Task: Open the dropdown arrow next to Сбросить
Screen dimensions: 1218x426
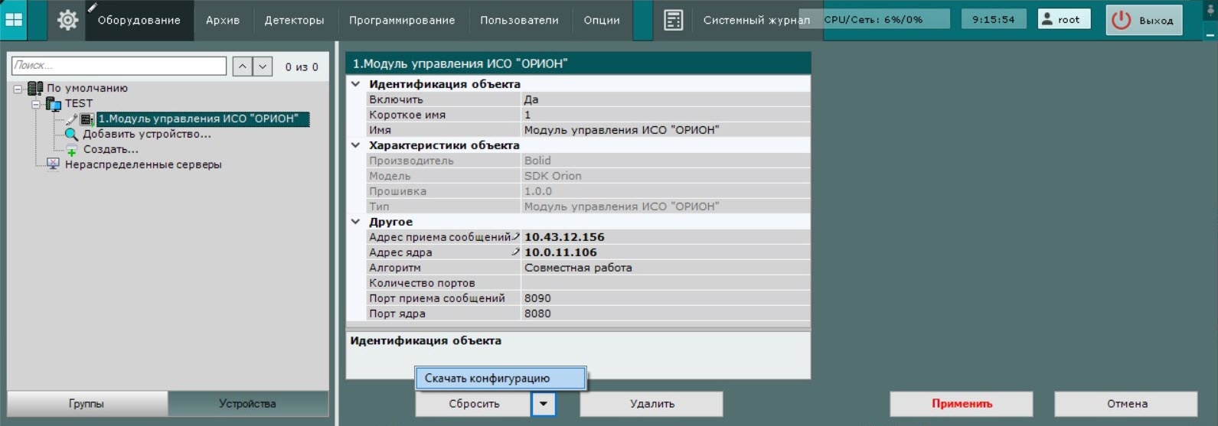Action: 543,404
